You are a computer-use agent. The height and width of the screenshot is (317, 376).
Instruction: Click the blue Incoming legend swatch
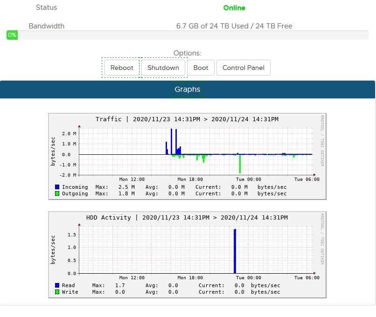(57, 187)
